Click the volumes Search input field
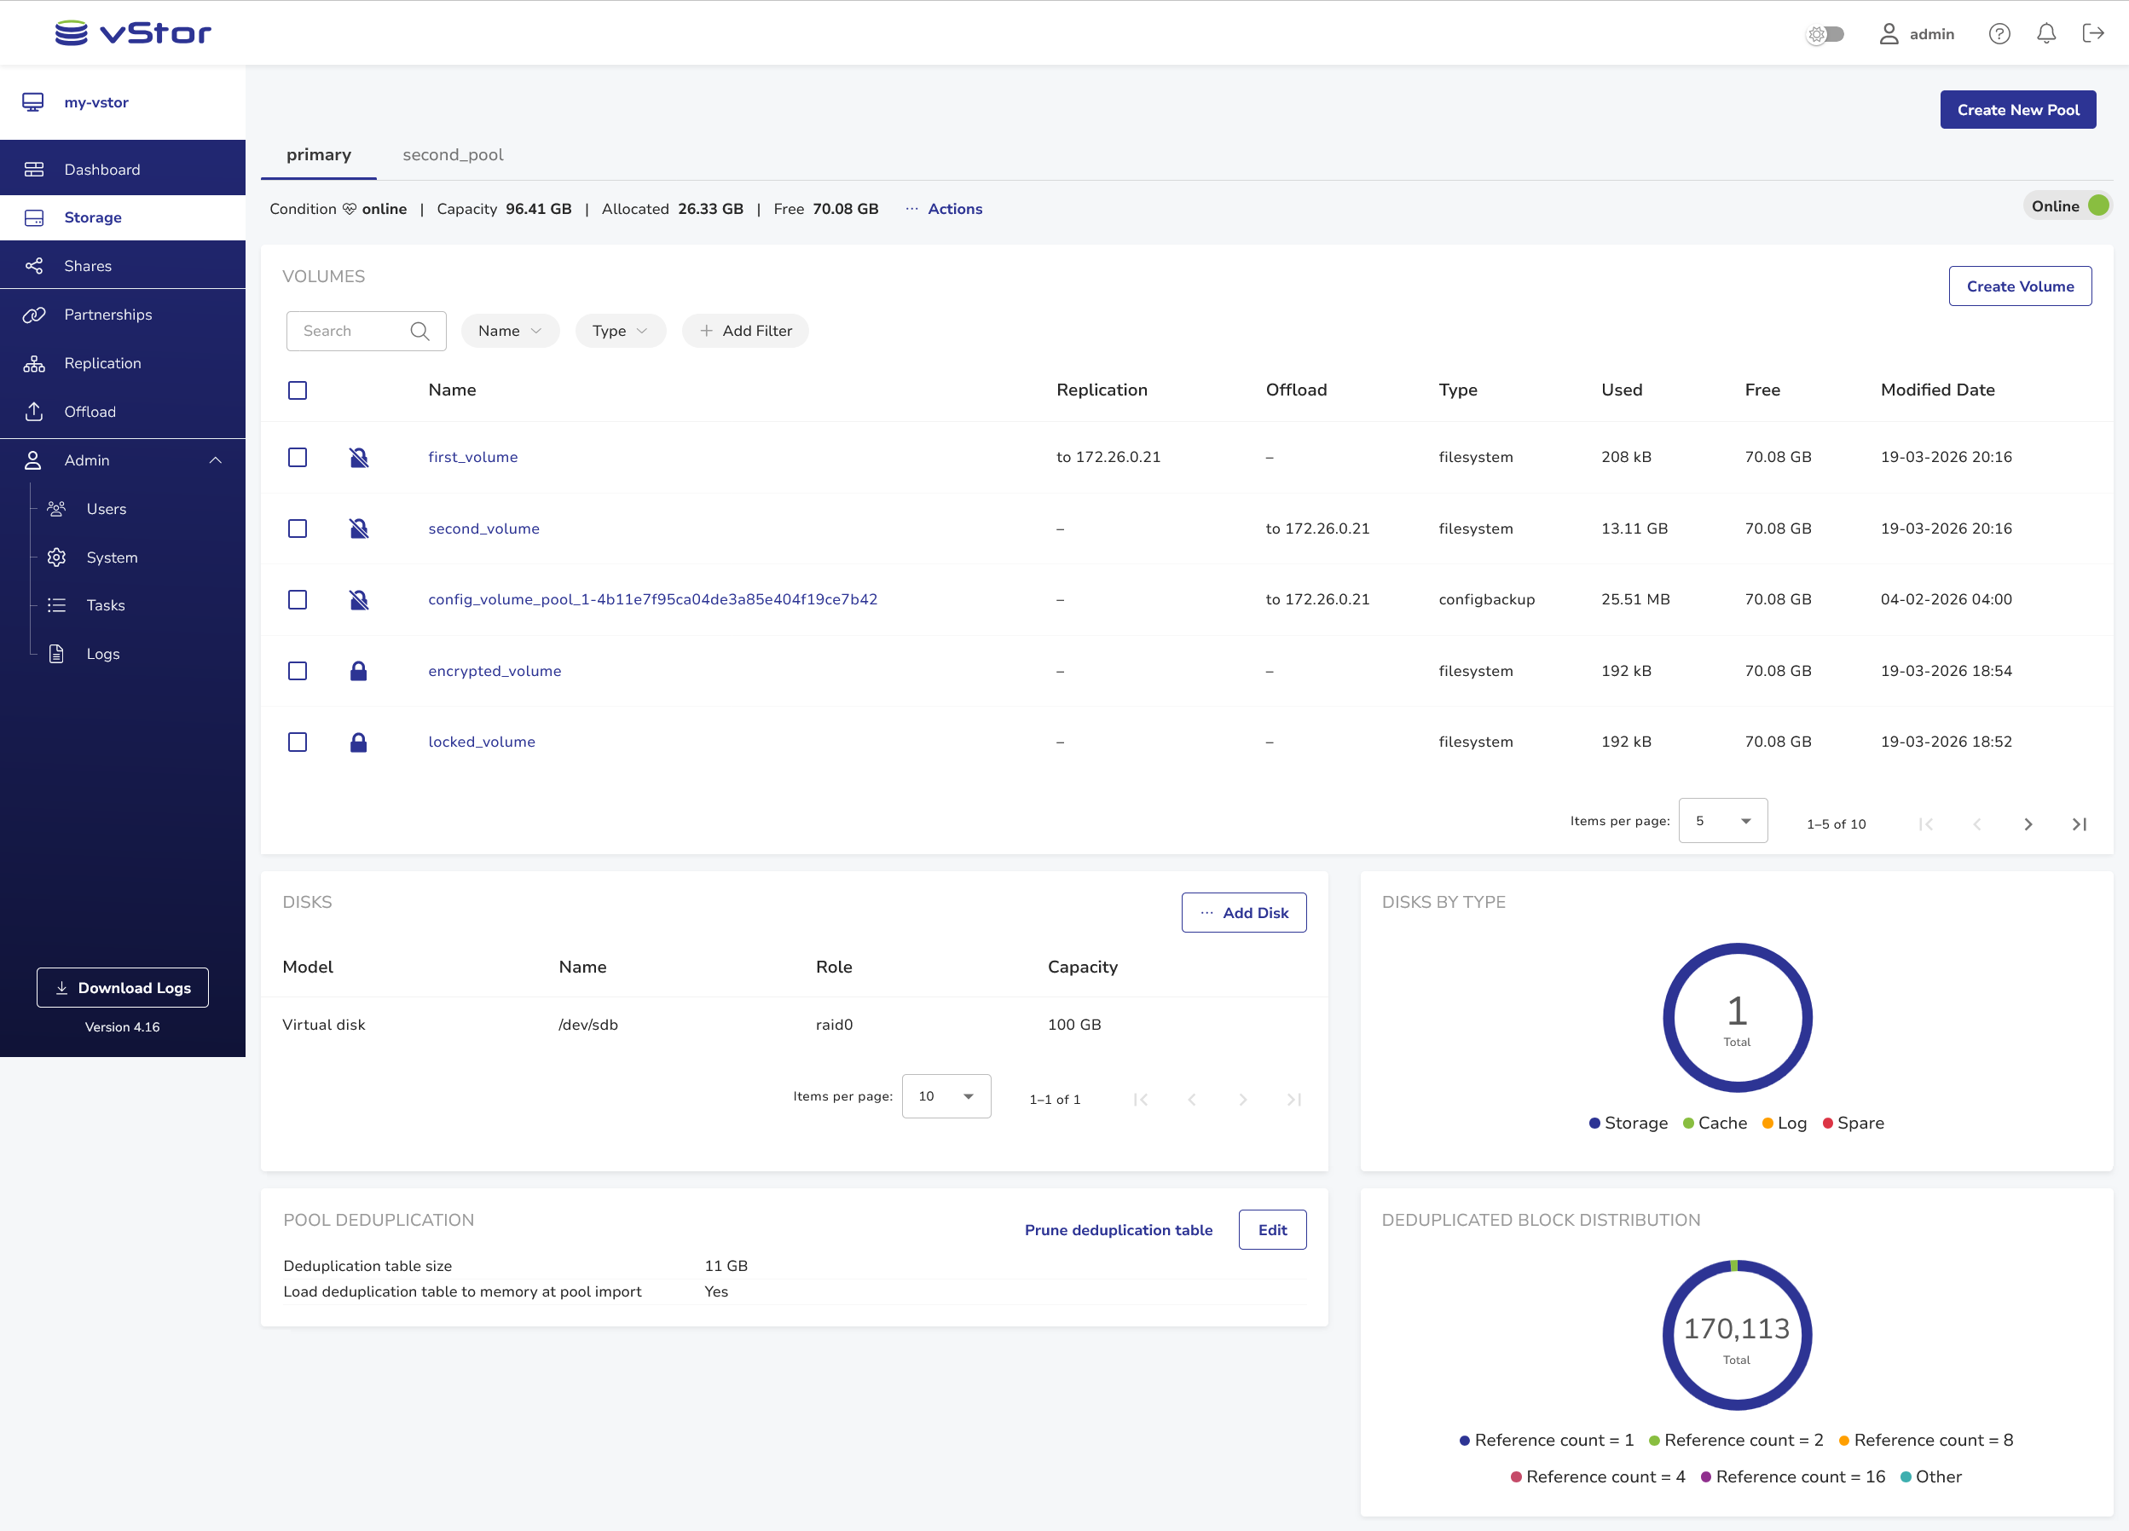Viewport: 2129px width, 1531px height. pyautogui.click(x=366, y=332)
